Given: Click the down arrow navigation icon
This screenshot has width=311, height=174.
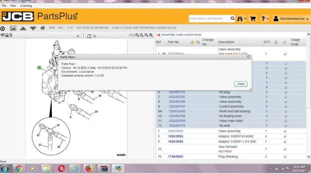Looking at the screenshot, I should tap(33, 28).
